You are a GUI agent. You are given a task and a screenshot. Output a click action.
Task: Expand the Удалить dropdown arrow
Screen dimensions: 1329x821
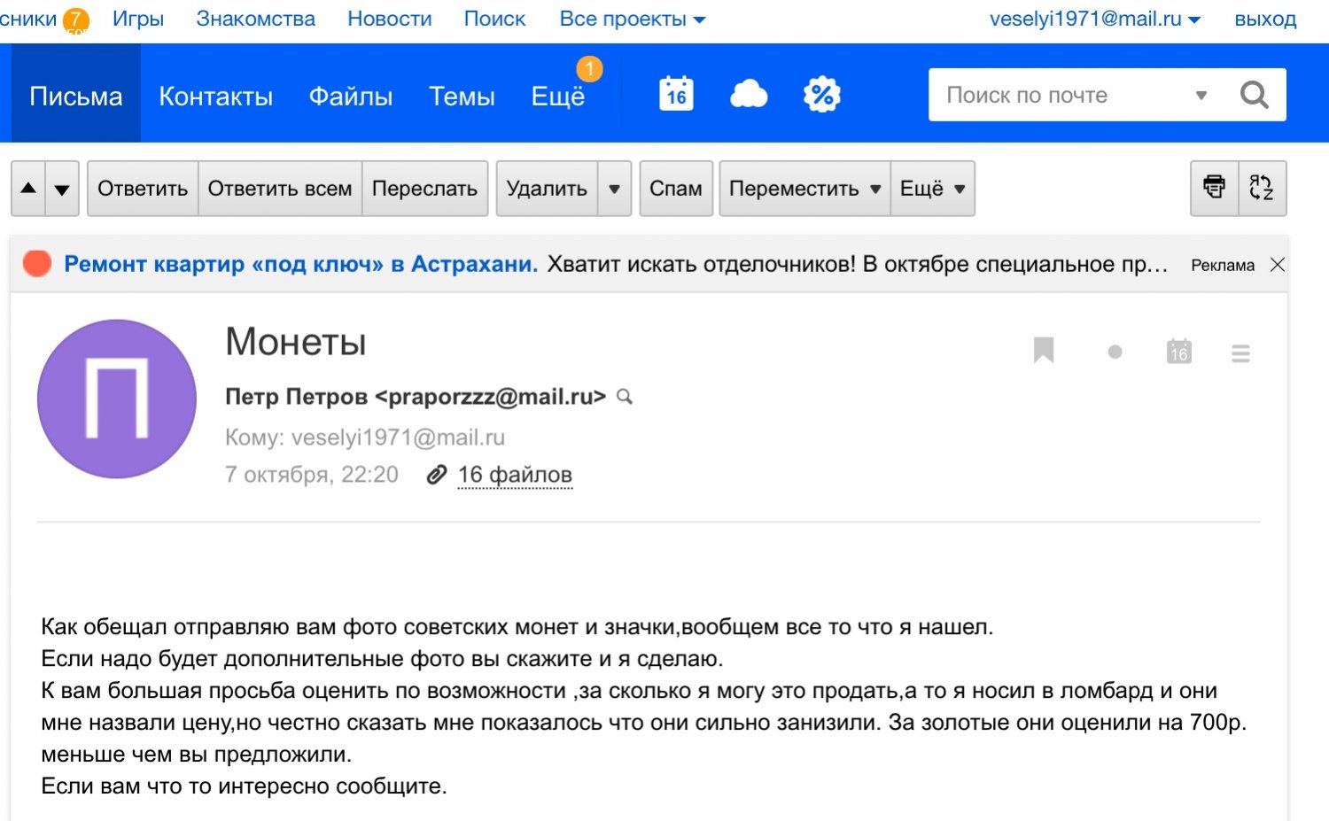[614, 189]
